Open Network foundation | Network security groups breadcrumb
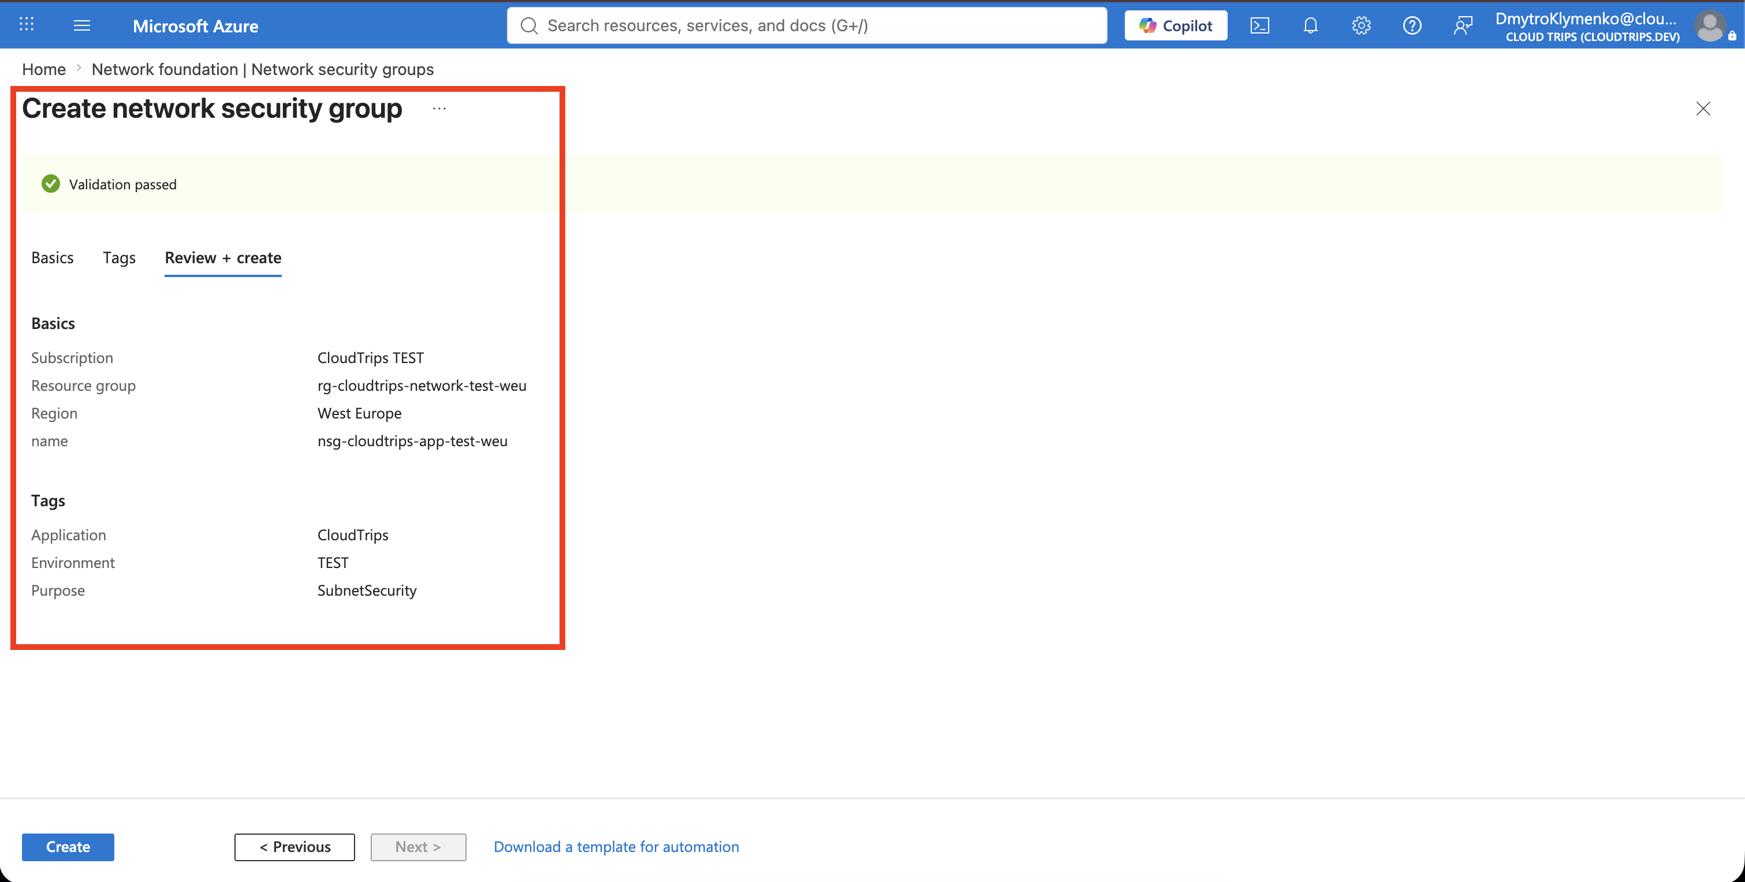The image size is (1745, 882). (x=262, y=69)
